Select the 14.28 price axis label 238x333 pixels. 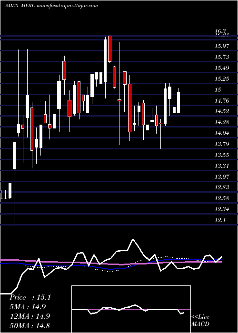pyautogui.click(x=222, y=122)
